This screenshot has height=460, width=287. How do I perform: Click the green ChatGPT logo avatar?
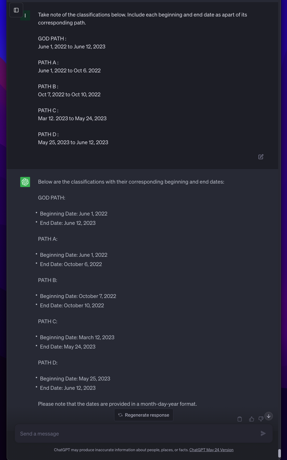click(x=25, y=182)
